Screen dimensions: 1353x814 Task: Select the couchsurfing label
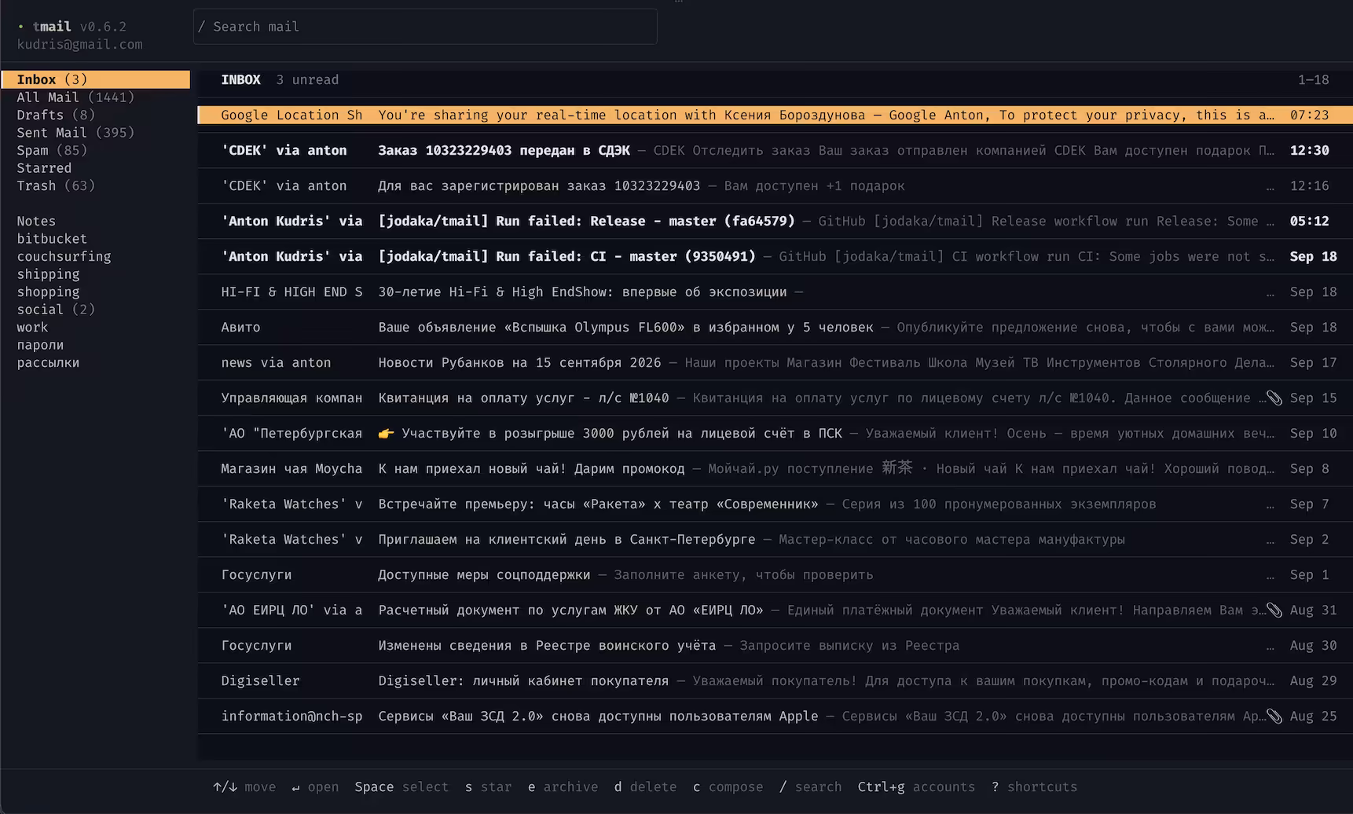click(64, 256)
